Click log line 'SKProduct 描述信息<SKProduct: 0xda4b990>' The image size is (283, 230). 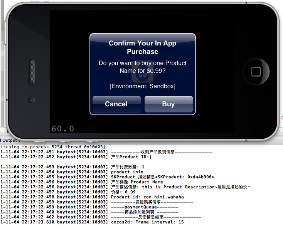tap(163, 177)
